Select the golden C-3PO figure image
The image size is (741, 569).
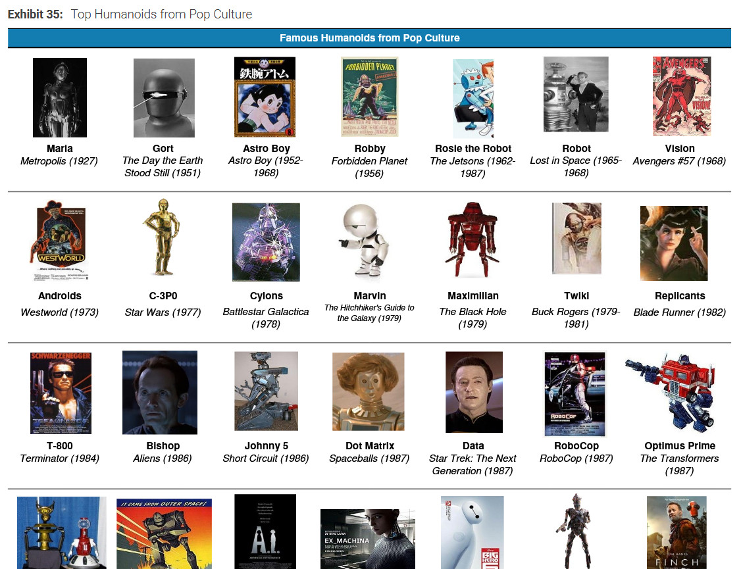tap(162, 237)
